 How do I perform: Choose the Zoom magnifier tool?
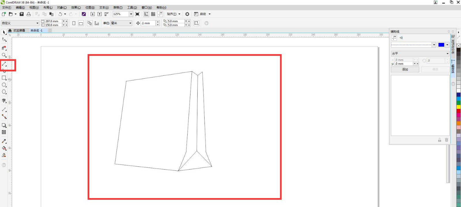(4, 55)
